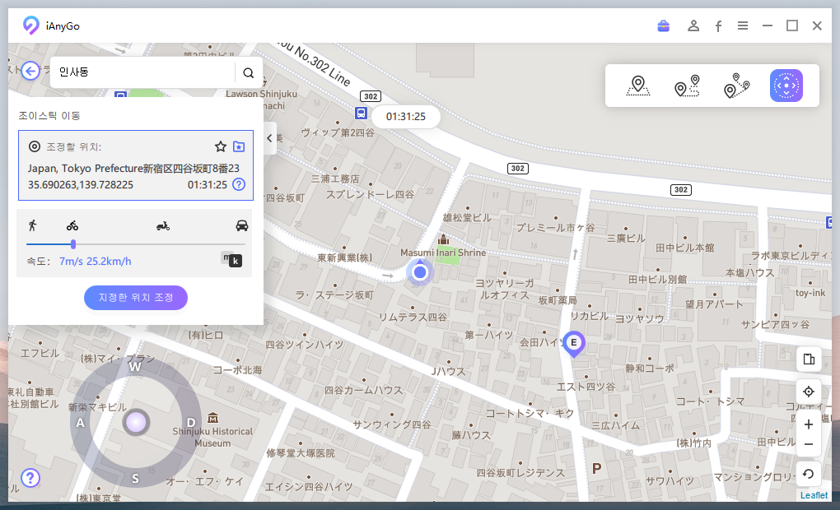Open the hamburger menu
840x510 pixels.
[743, 25]
